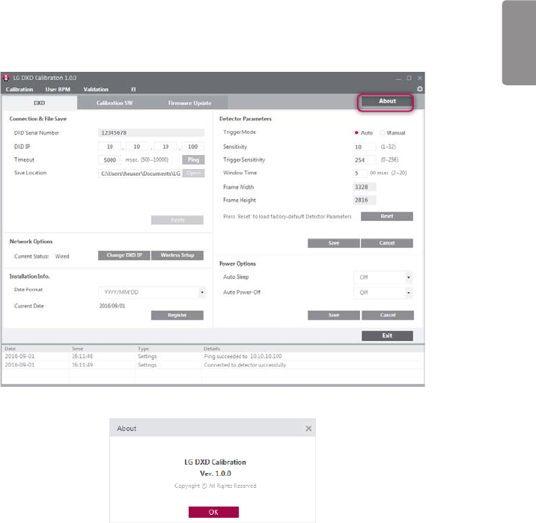Reset detector parameters to factory default
The image size is (536, 523).
386,216
